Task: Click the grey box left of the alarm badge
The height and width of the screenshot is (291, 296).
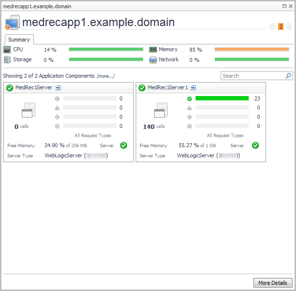Action: click(272, 27)
